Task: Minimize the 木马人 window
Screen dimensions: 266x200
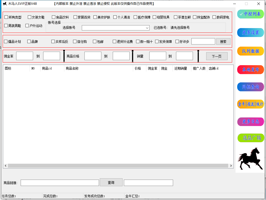Action: coord(235,4)
